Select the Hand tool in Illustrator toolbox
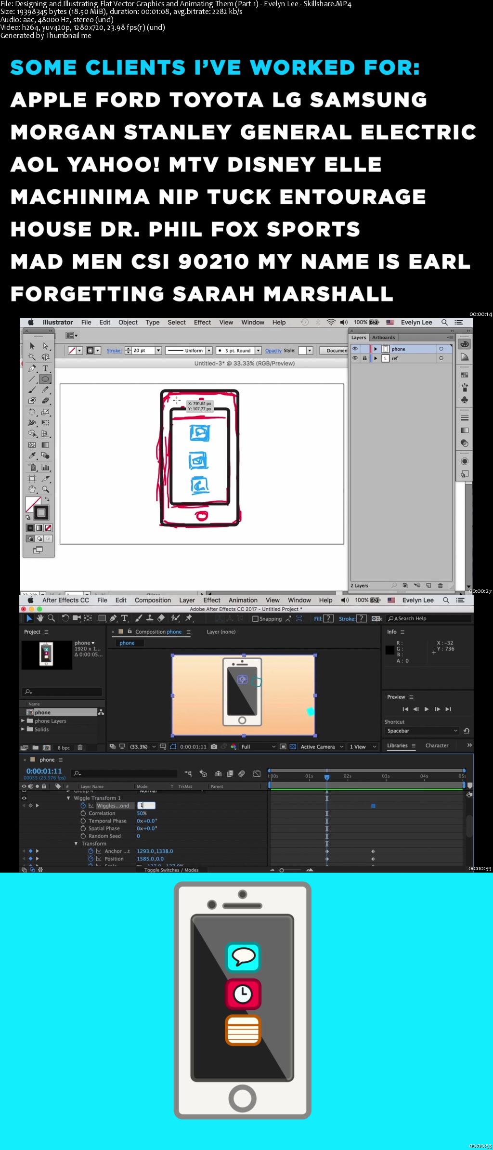Screen dimensions: 493x1150 click(32, 489)
